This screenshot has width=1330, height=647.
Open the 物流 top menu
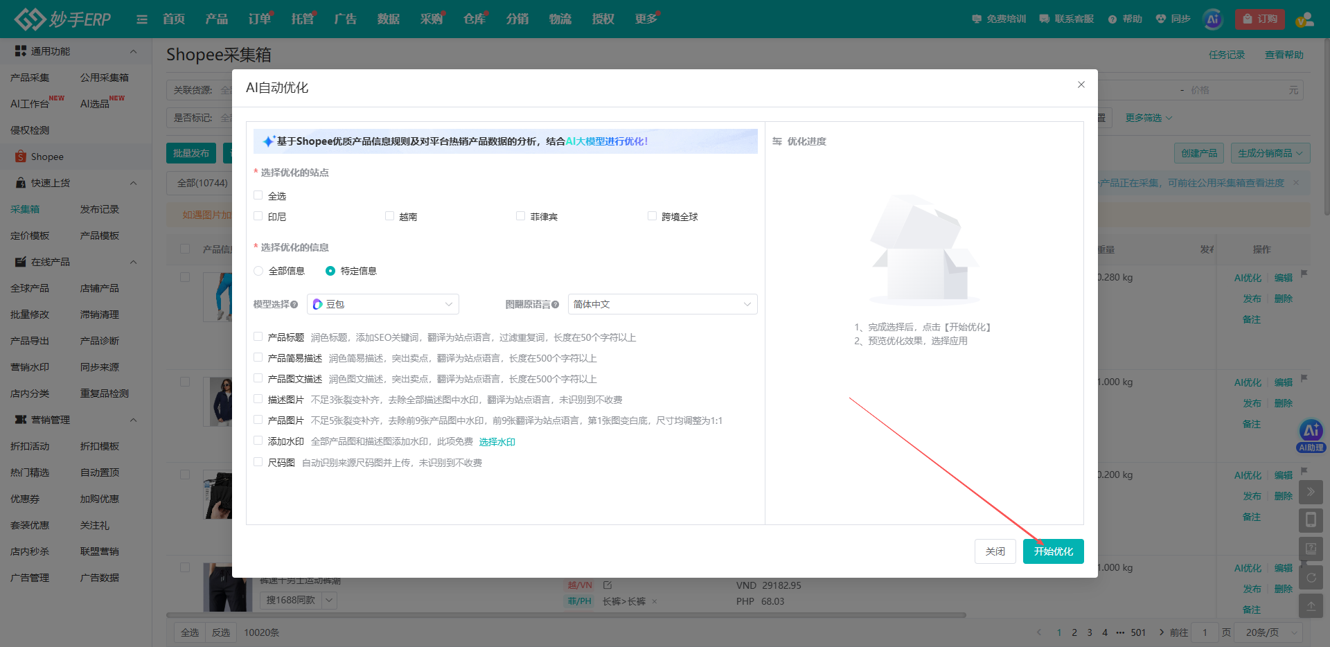pyautogui.click(x=560, y=19)
